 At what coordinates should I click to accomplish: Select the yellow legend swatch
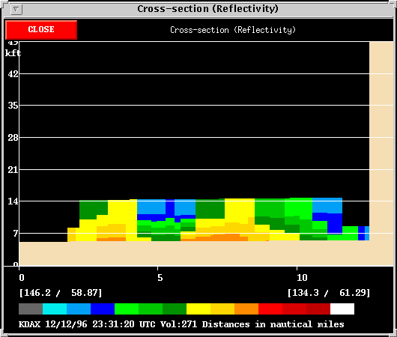[x=198, y=309]
